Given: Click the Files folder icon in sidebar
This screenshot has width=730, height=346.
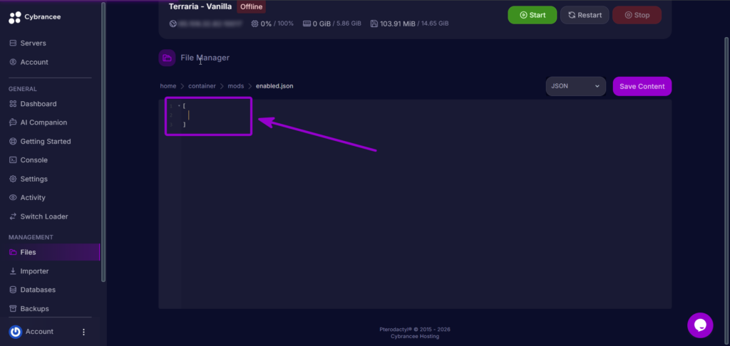Looking at the screenshot, I should [13, 252].
